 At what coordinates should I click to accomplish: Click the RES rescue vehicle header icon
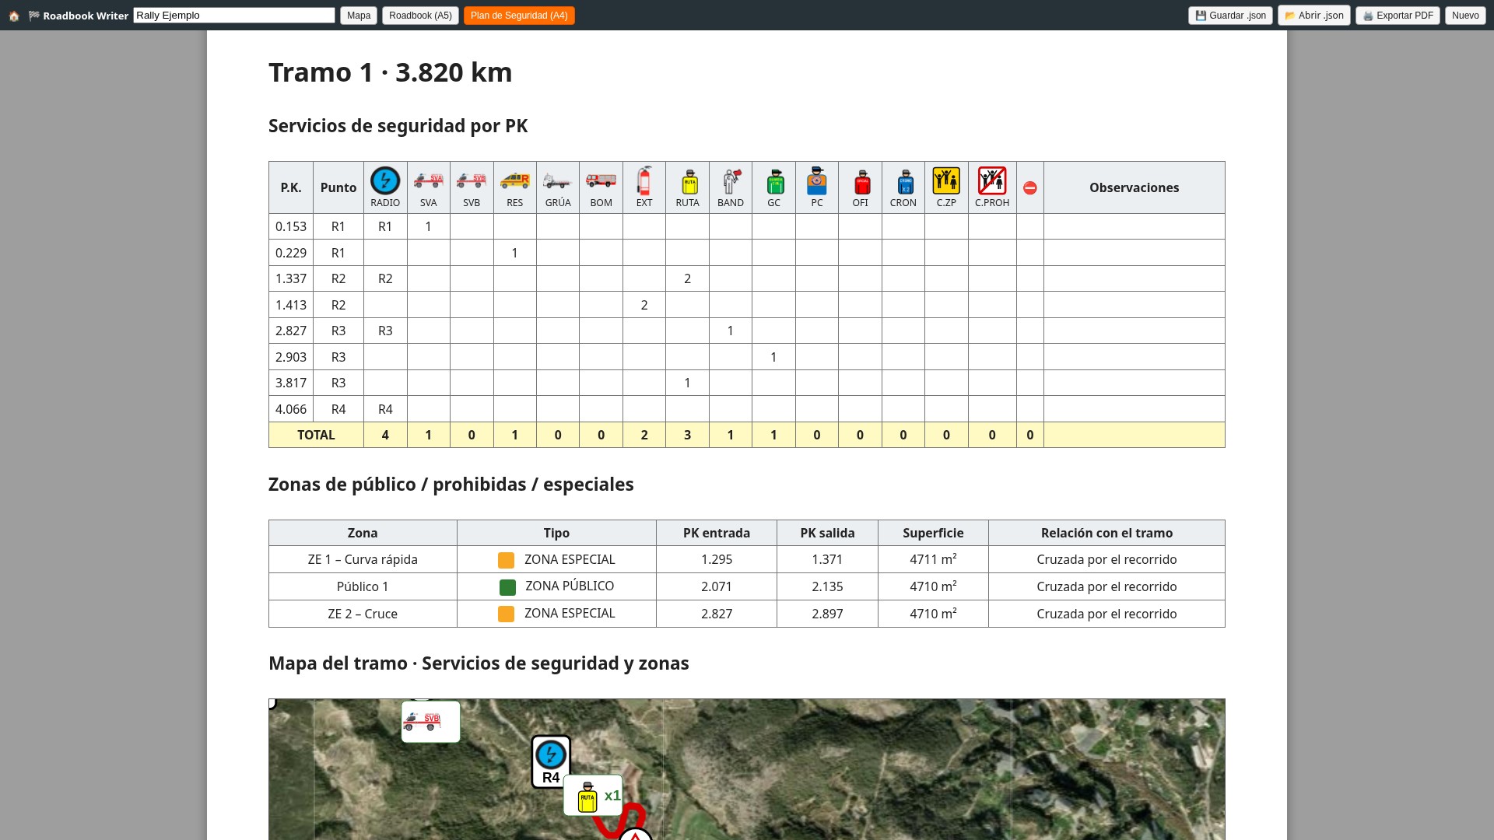(514, 180)
